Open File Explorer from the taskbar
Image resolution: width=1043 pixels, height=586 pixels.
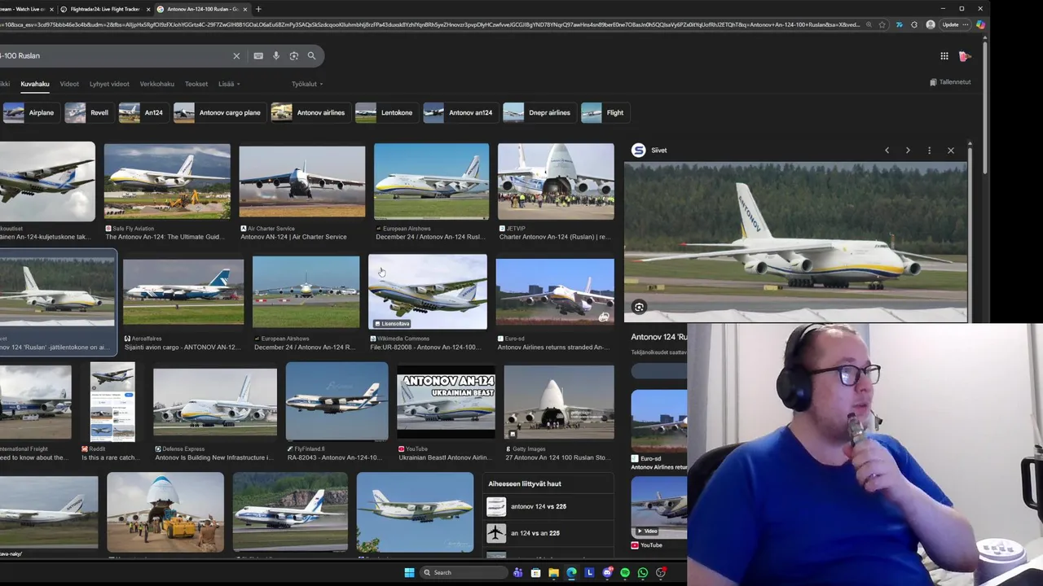pyautogui.click(x=553, y=573)
